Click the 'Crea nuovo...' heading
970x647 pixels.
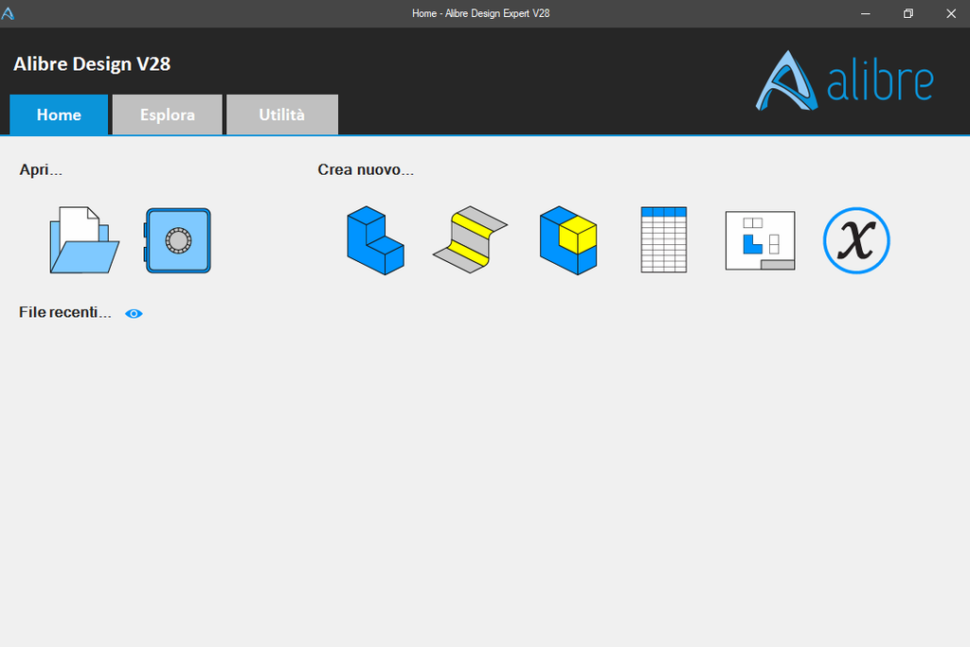pyautogui.click(x=366, y=169)
